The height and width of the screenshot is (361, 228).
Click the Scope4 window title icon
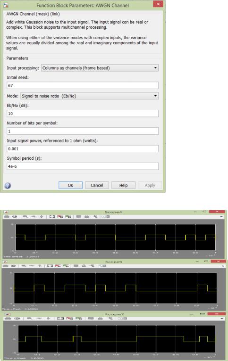tap(6, 212)
